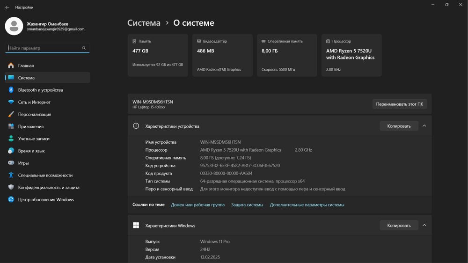Open the Персонализация brush icon

(x=11, y=114)
